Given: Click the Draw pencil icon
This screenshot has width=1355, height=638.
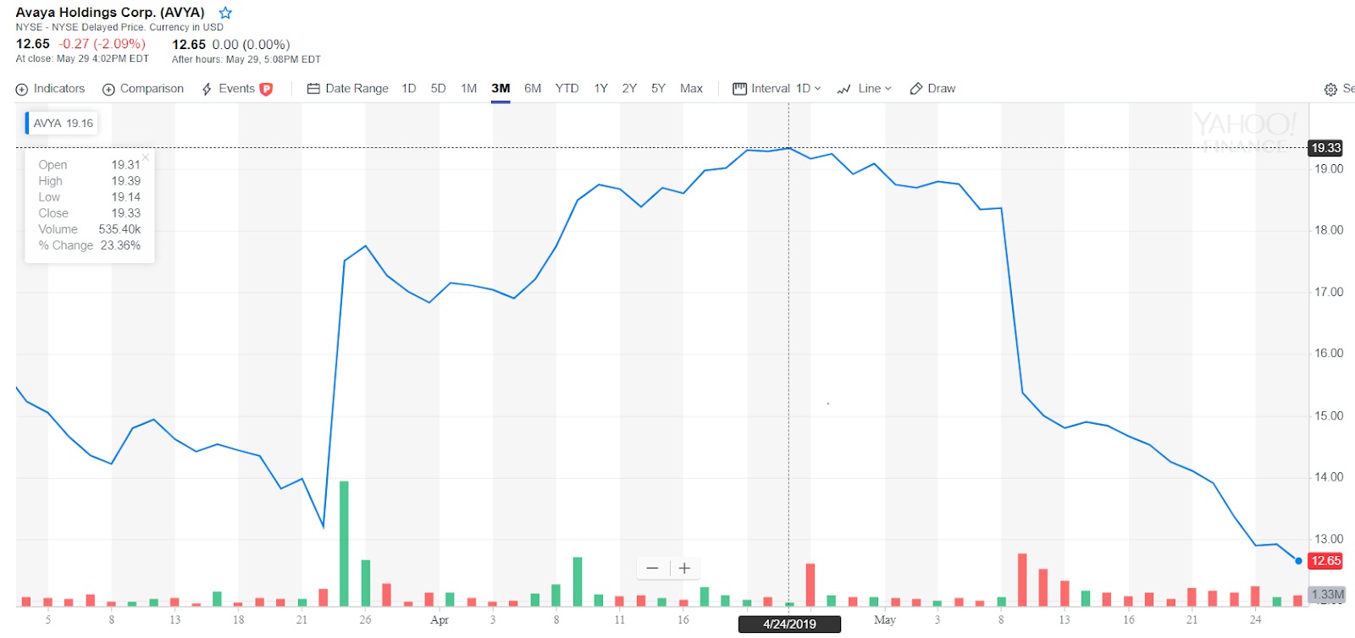Looking at the screenshot, I should (915, 89).
